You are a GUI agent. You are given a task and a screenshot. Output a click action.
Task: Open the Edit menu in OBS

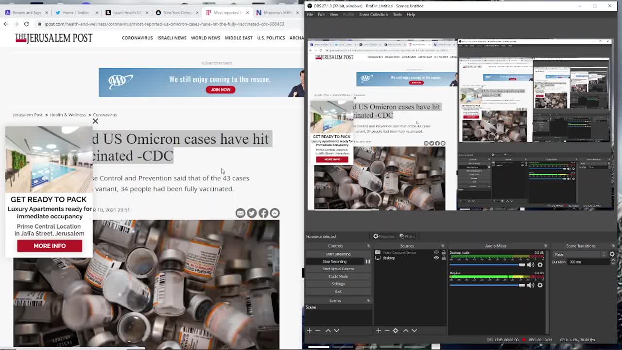pos(321,15)
